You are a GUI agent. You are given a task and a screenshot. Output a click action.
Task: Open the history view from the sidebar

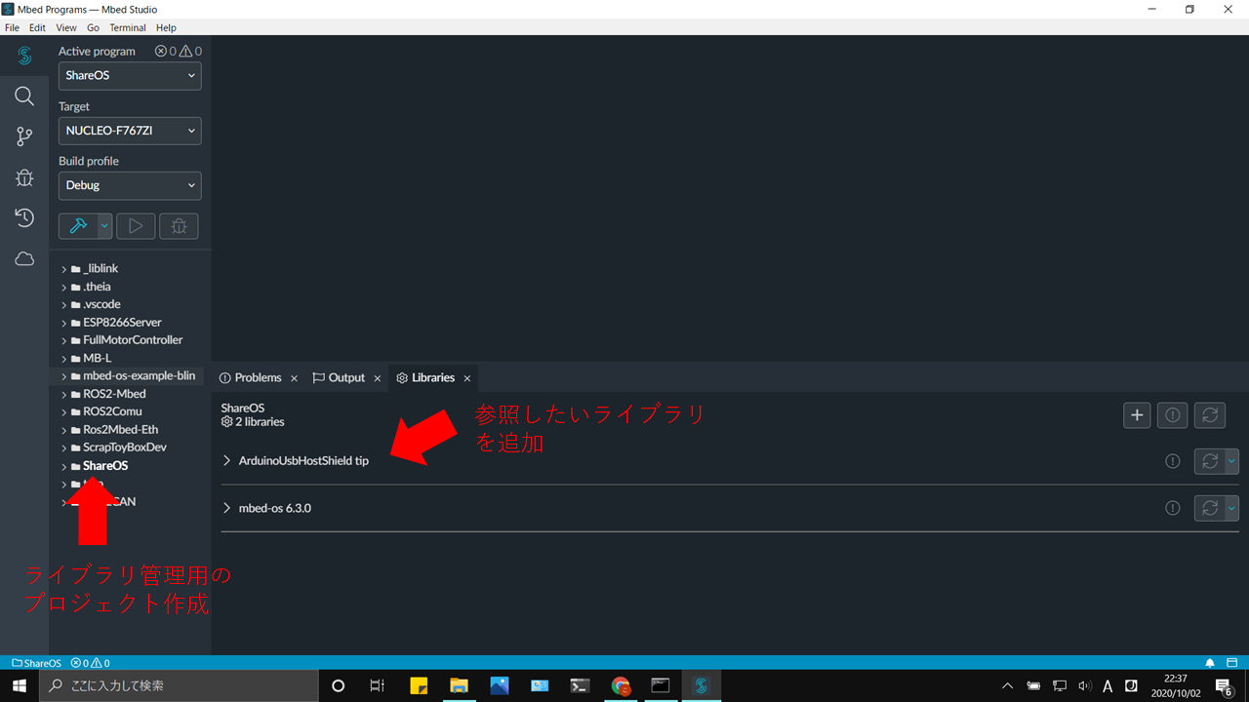point(24,217)
